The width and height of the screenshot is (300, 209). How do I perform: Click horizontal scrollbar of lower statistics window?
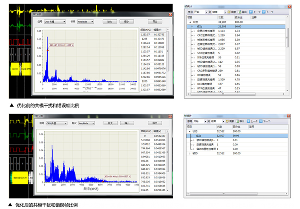(223, 194)
